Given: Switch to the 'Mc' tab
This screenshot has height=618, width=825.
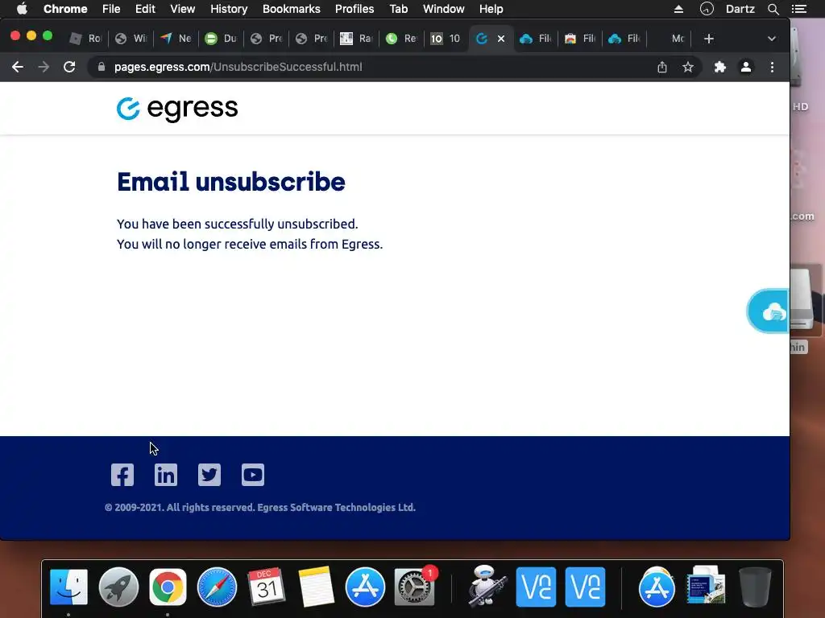Looking at the screenshot, I should click(x=670, y=39).
